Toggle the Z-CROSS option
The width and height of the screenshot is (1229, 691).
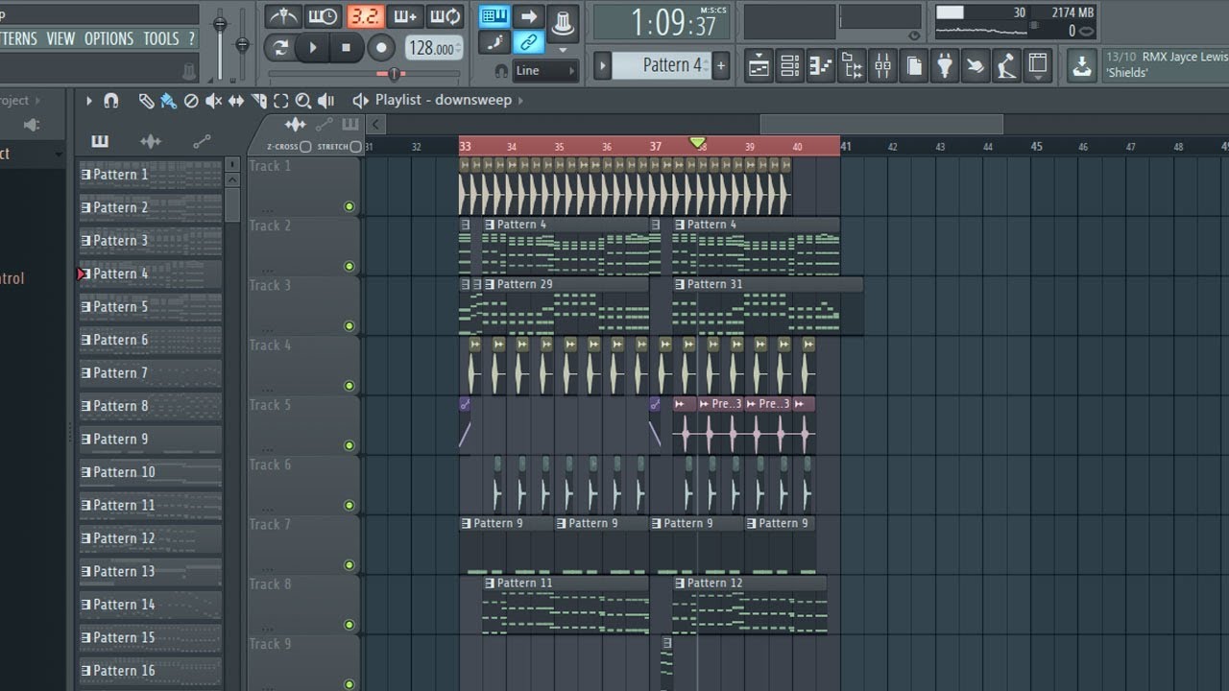pos(305,147)
